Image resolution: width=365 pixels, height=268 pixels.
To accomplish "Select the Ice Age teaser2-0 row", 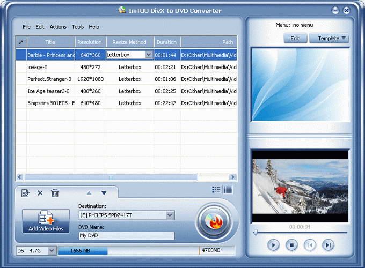I will 127,91.
